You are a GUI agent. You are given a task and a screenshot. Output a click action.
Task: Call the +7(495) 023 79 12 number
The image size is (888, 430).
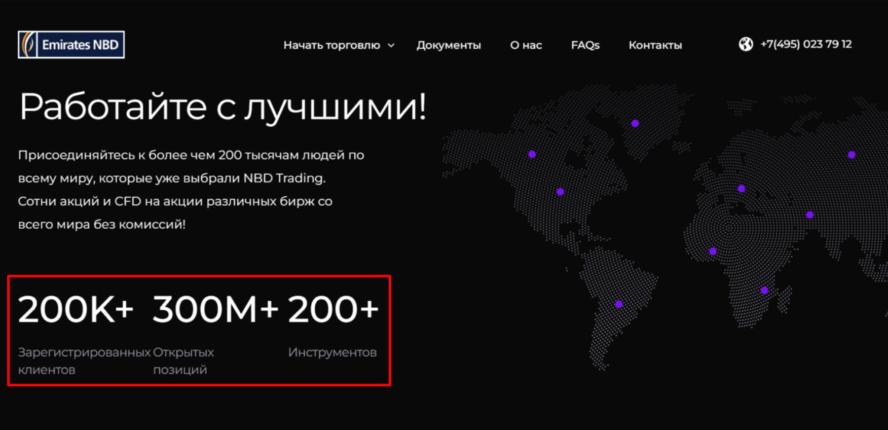(x=806, y=44)
